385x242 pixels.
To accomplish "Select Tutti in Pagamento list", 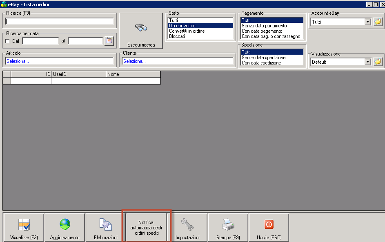I will 272,20.
